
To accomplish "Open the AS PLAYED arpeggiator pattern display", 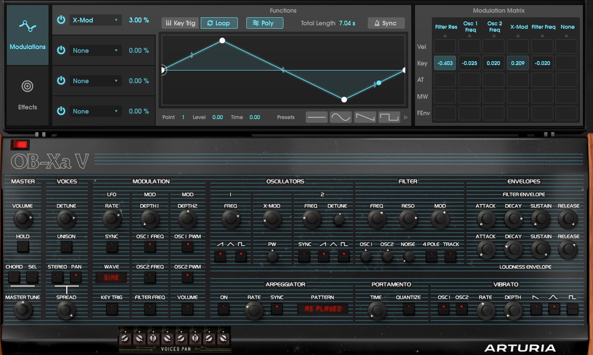I will (323, 309).
